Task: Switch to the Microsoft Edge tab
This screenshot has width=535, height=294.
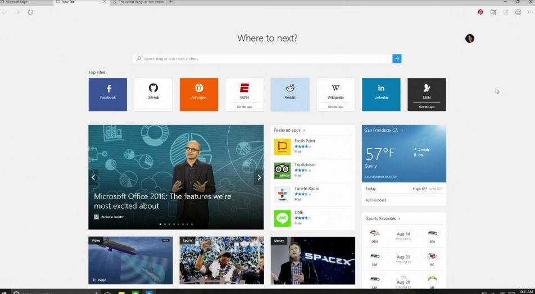Action: tap(26, 2)
